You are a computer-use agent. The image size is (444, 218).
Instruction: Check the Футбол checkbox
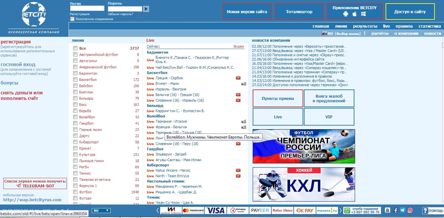(75, 192)
